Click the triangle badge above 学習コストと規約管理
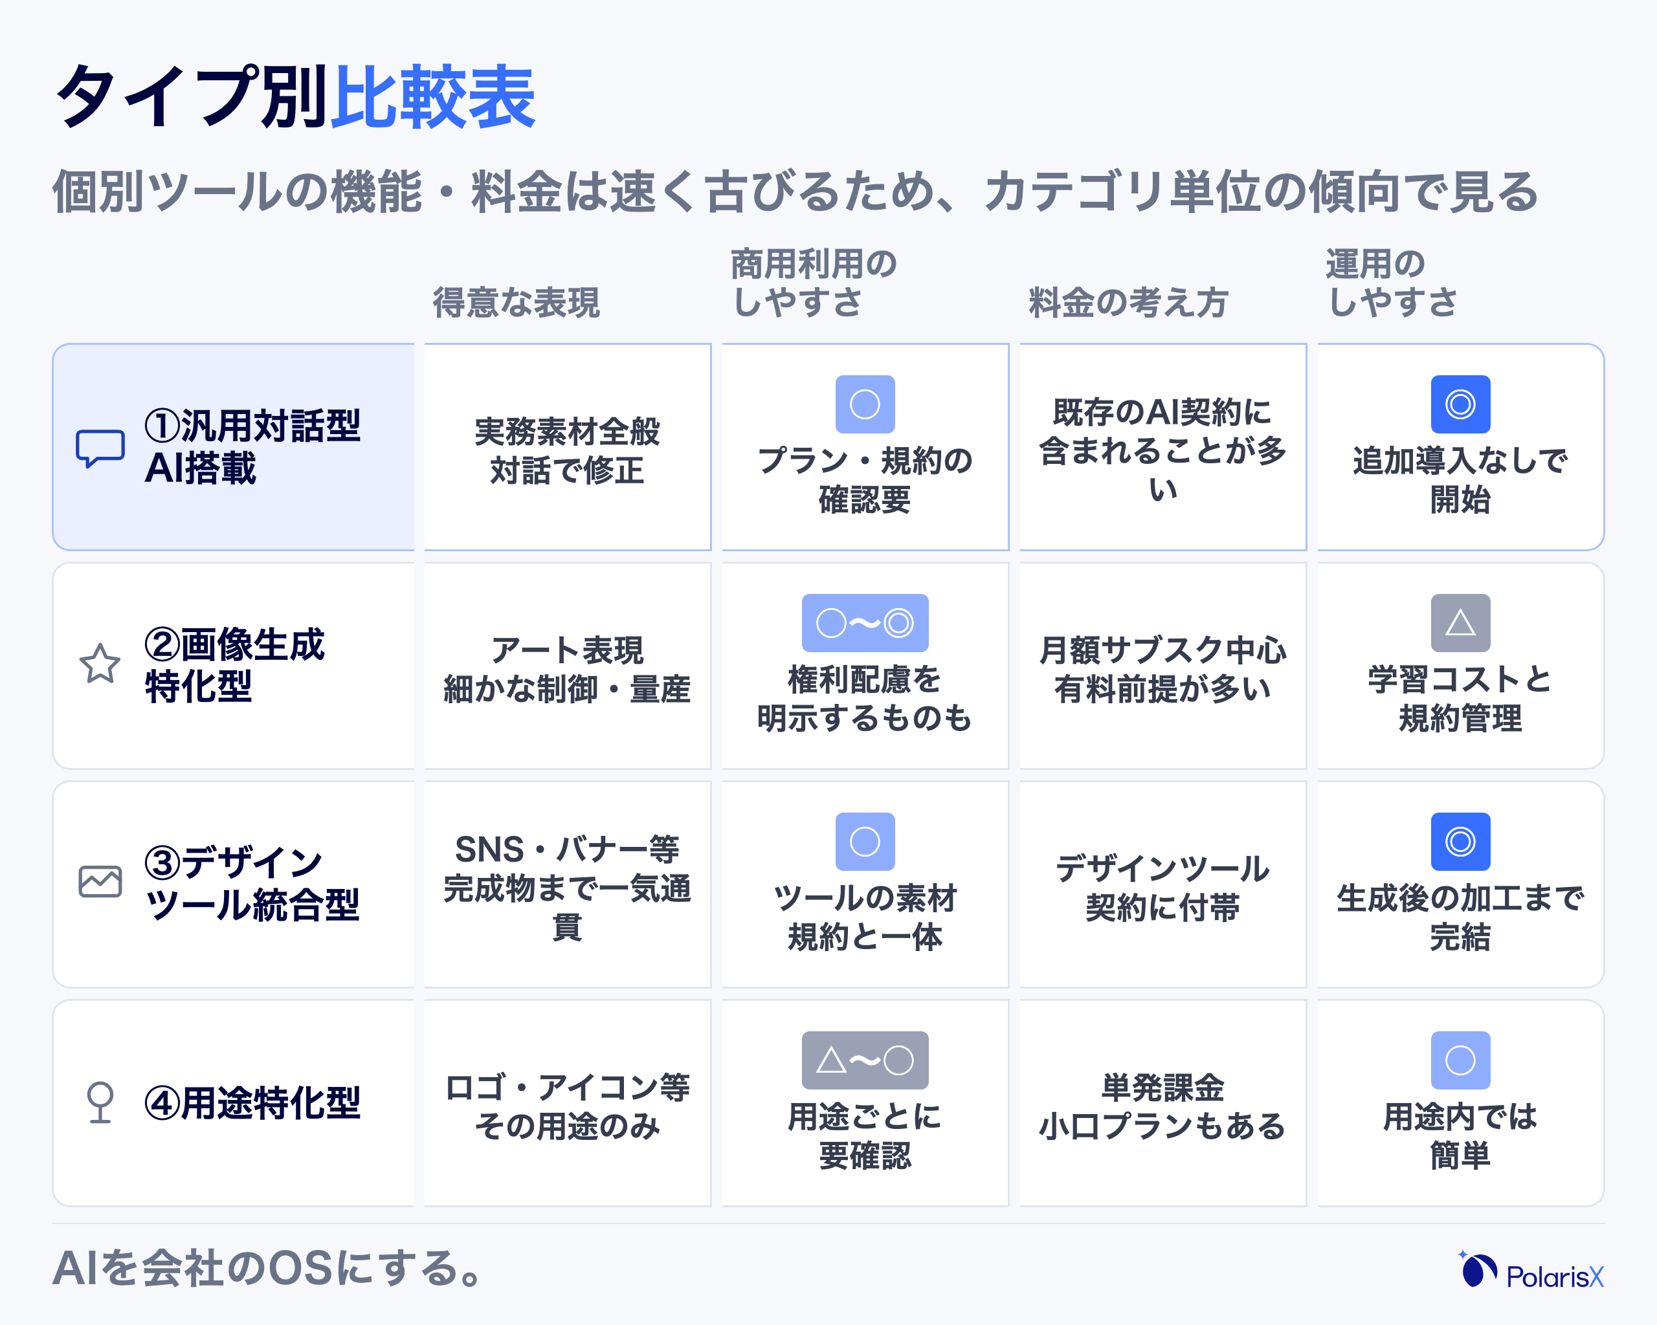 [1460, 623]
